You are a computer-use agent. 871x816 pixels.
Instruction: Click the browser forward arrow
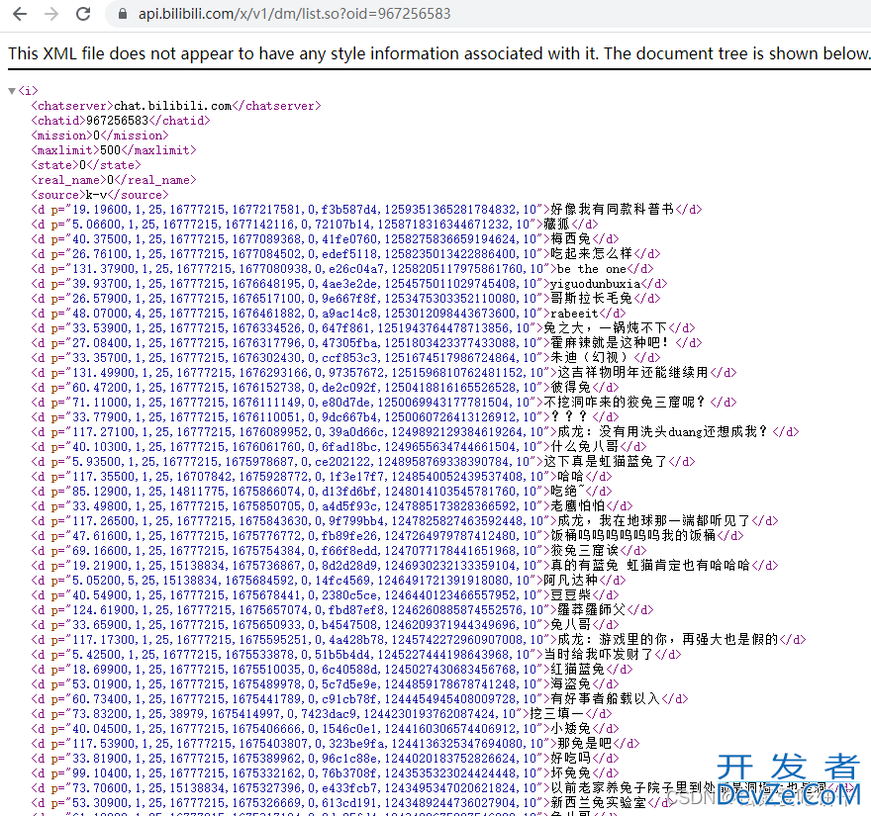point(51,14)
